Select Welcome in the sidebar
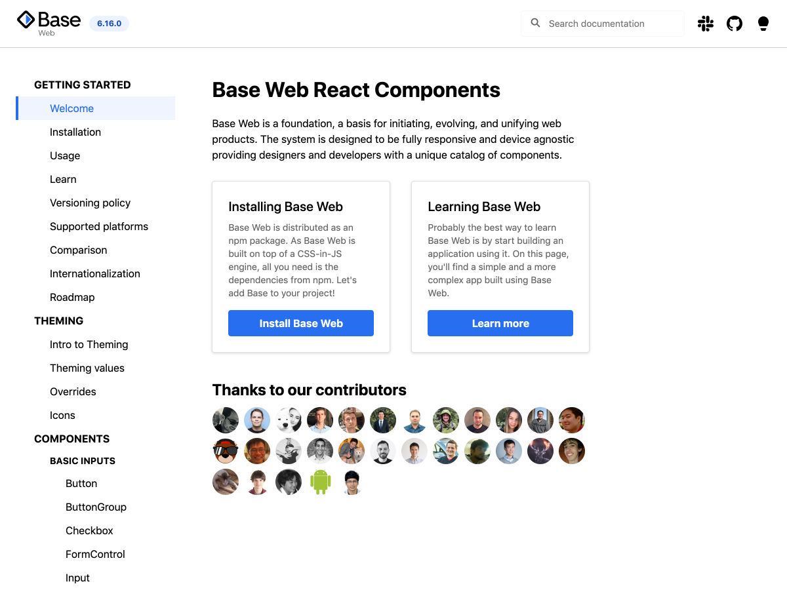 point(96,108)
